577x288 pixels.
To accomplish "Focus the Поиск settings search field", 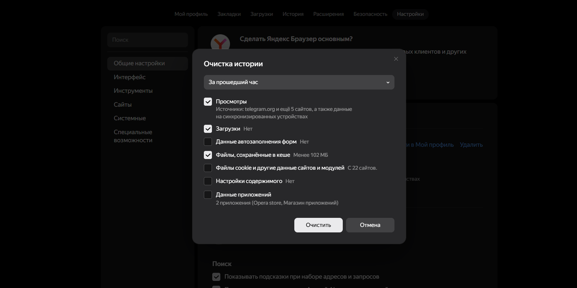I will coord(148,40).
